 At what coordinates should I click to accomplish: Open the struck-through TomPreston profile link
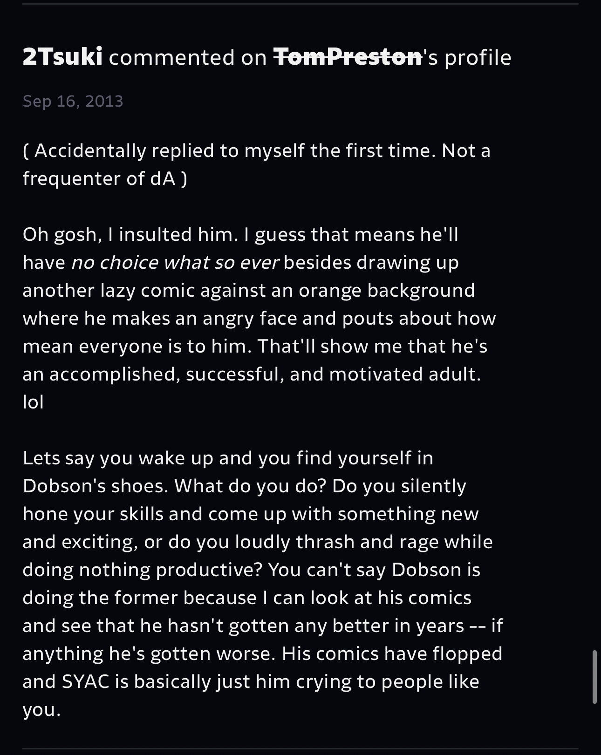[x=348, y=57]
